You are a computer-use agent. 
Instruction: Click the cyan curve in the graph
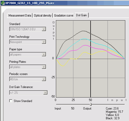click(x=84, y=39)
